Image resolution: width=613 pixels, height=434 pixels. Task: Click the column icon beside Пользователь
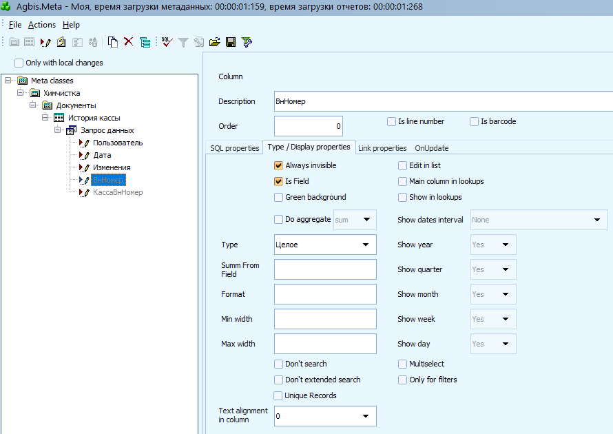tap(85, 143)
